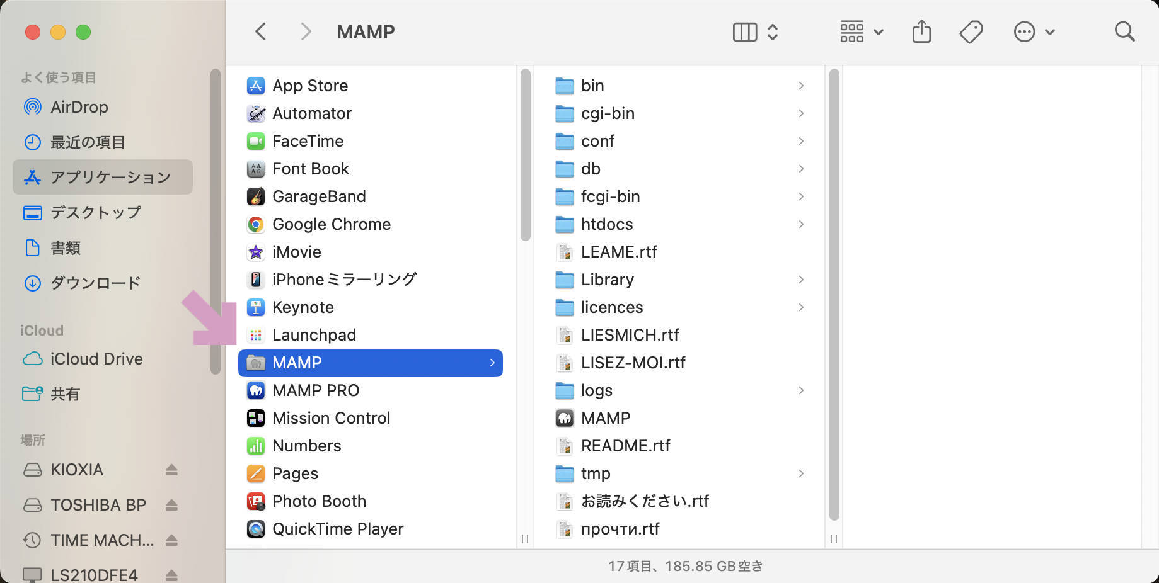Open the App Store application icon
1159x583 pixels.
[255, 86]
